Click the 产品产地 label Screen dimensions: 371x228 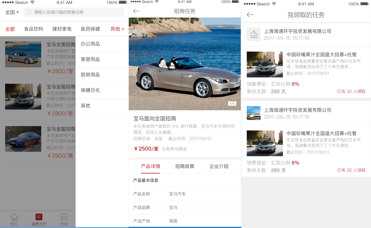142,221
